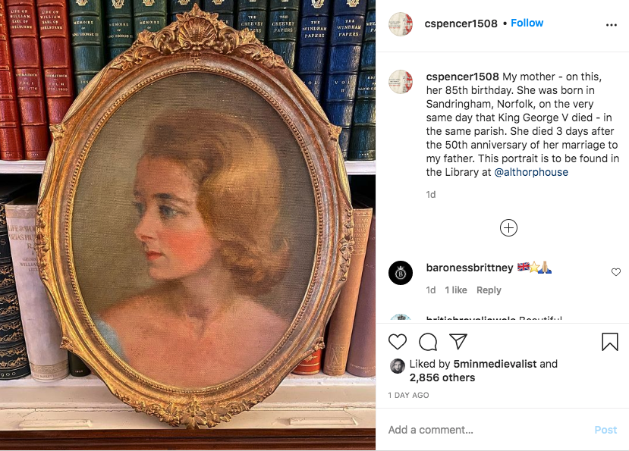Reply to baronessbrittney's comment
629x451 pixels.
[489, 290]
